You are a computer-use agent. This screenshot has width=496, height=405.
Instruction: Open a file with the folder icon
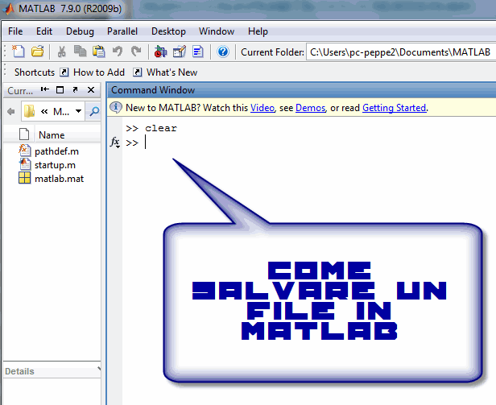tap(37, 52)
